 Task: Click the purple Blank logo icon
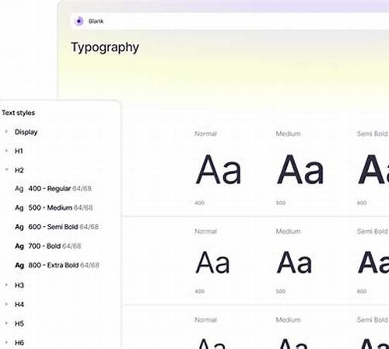pos(79,21)
